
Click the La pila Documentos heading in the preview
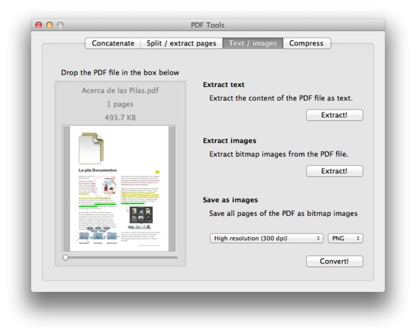click(97, 170)
